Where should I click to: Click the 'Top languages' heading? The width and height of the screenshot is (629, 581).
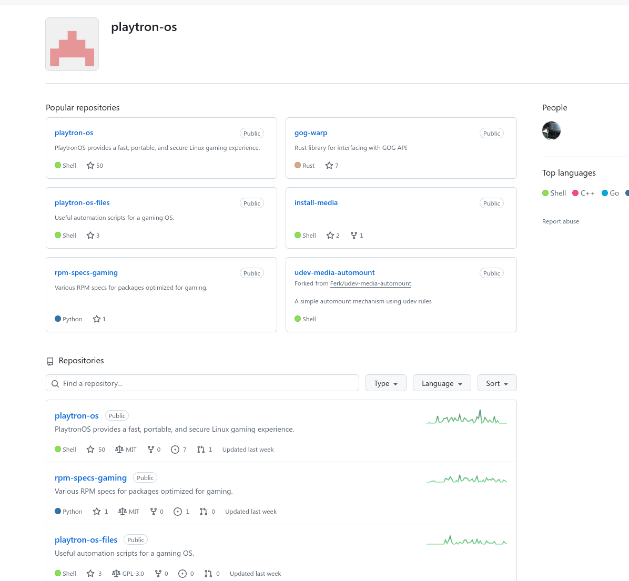tap(569, 173)
